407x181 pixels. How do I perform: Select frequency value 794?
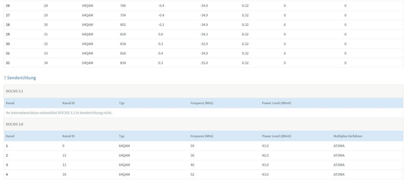(123, 15)
